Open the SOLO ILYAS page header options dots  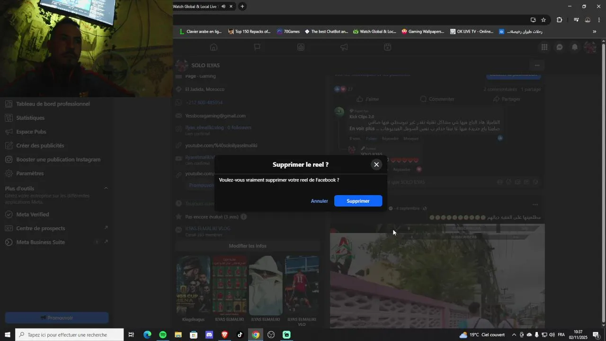[x=537, y=65]
